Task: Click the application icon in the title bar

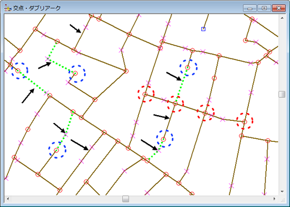Action: point(8,8)
